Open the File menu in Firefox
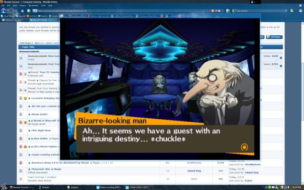 [3, 6]
